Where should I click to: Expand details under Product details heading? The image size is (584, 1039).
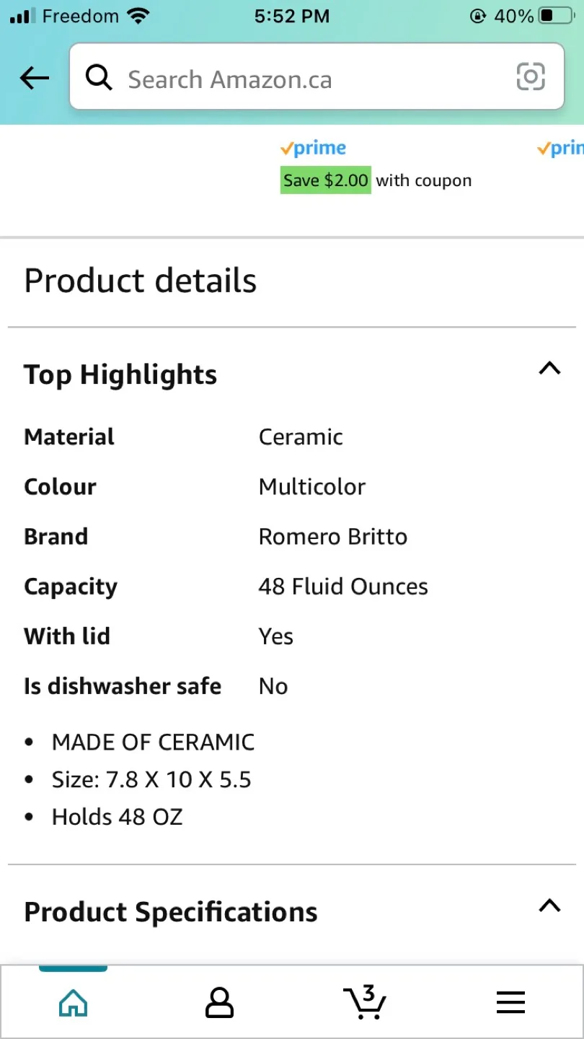coord(140,281)
